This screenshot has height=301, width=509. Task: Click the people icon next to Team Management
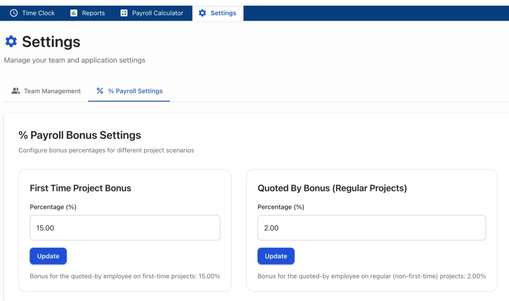tap(15, 91)
